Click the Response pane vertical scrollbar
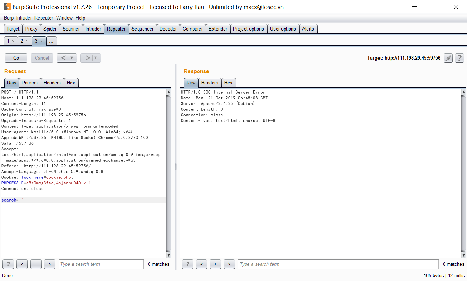This screenshot has width=467, height=281. 463,173
